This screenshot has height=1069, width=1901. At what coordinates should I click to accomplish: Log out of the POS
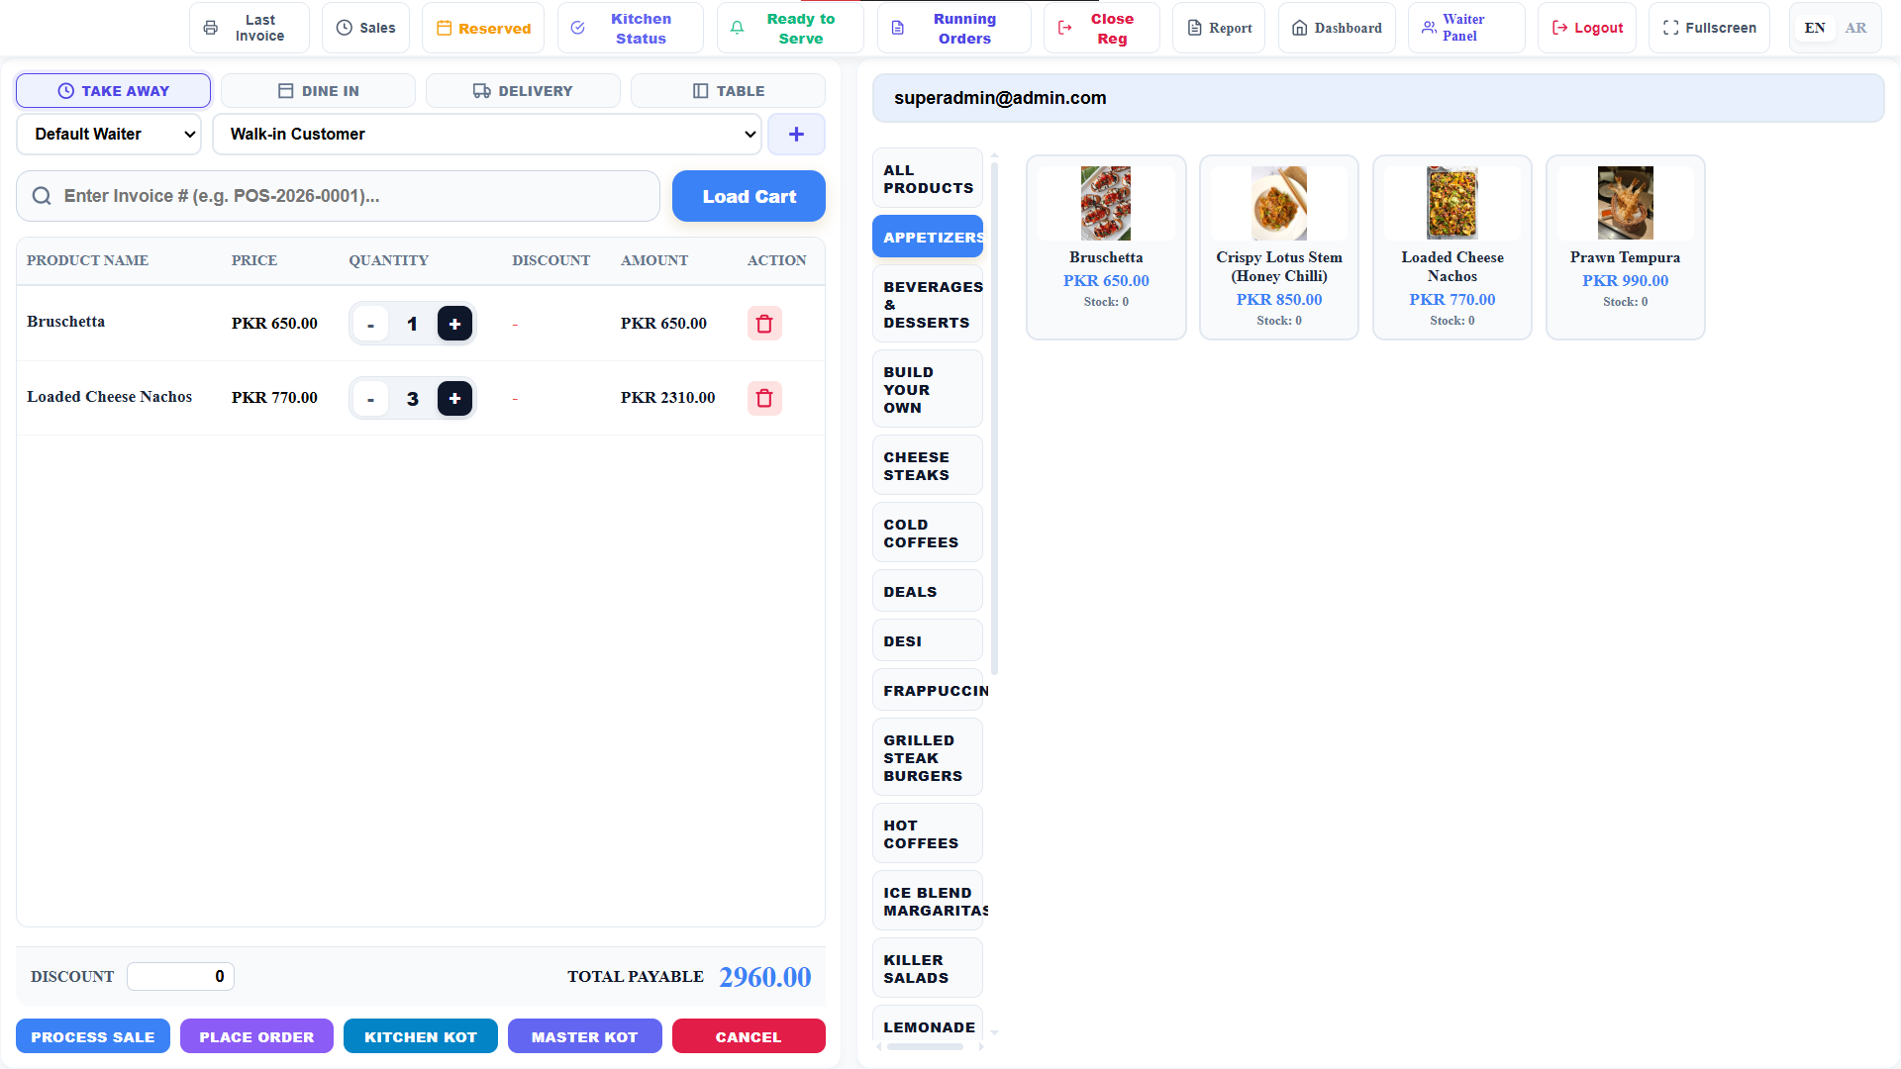pyautogui.click(x=1587, y=28)
